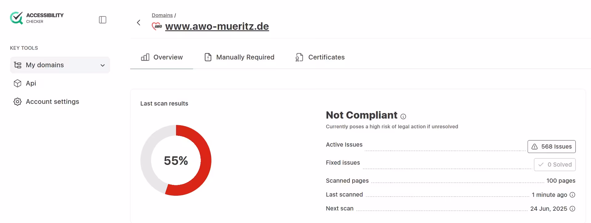Open Account settings
This screenshot has width=591, height=223.
tap(52, 102)
